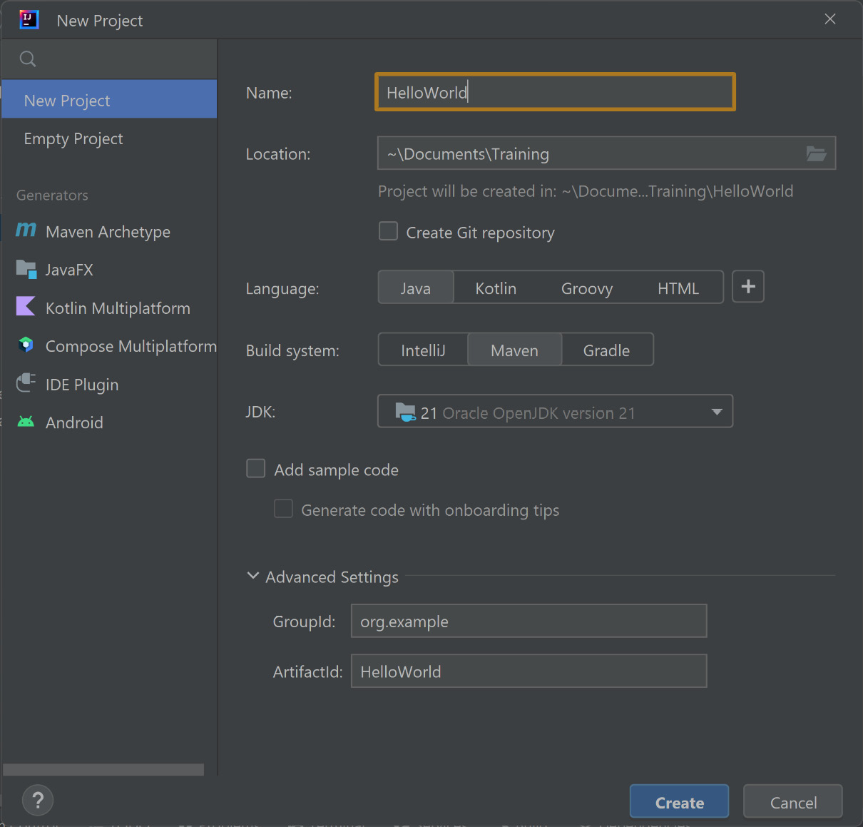Image resolution: width=863 pixels, height=827 pixels.
Task: Click the ArtifactId field
Action: [529, 671]
